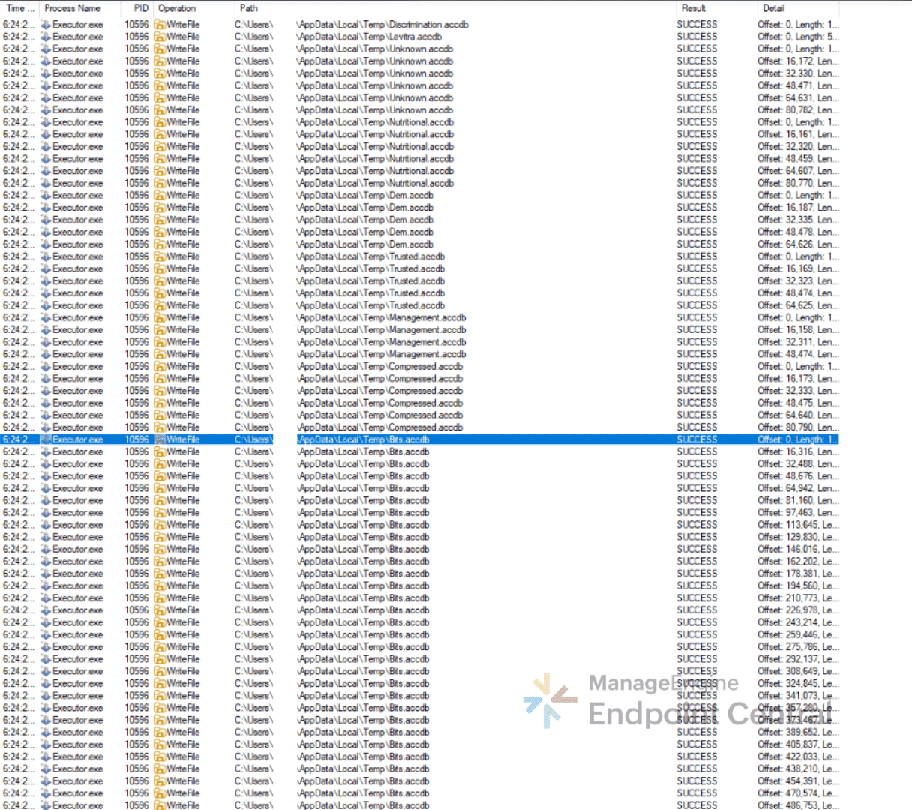Screen dimensions: 912x810
Task: Click the detail cell showing Offset 113,645
Action: pos(798,525)
